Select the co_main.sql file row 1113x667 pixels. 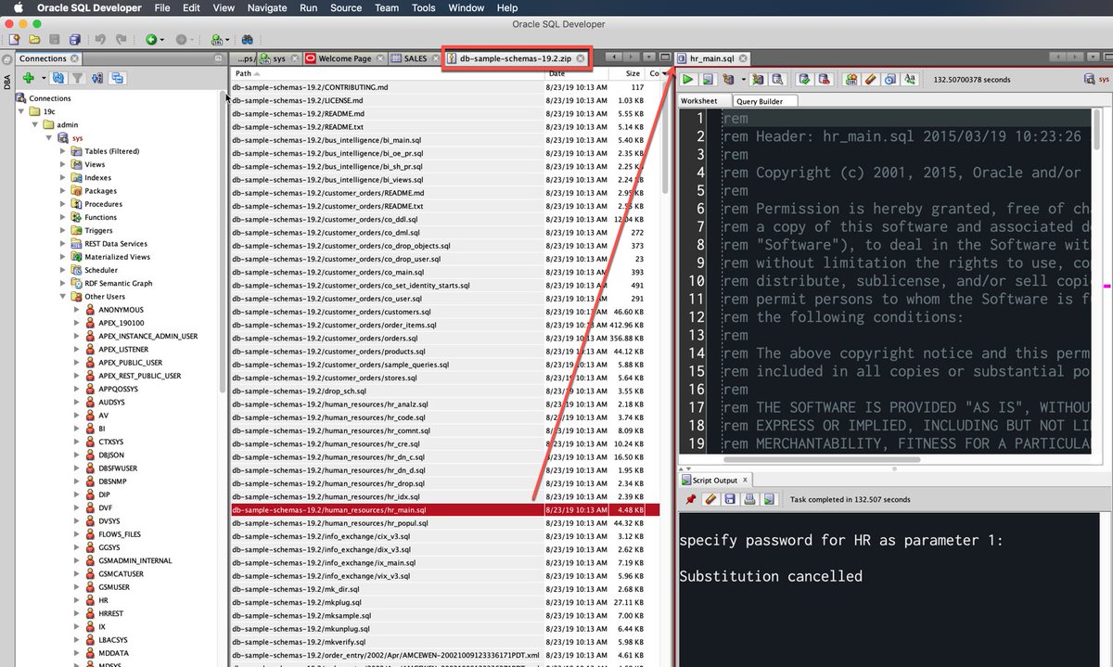(x=444, y=273)
